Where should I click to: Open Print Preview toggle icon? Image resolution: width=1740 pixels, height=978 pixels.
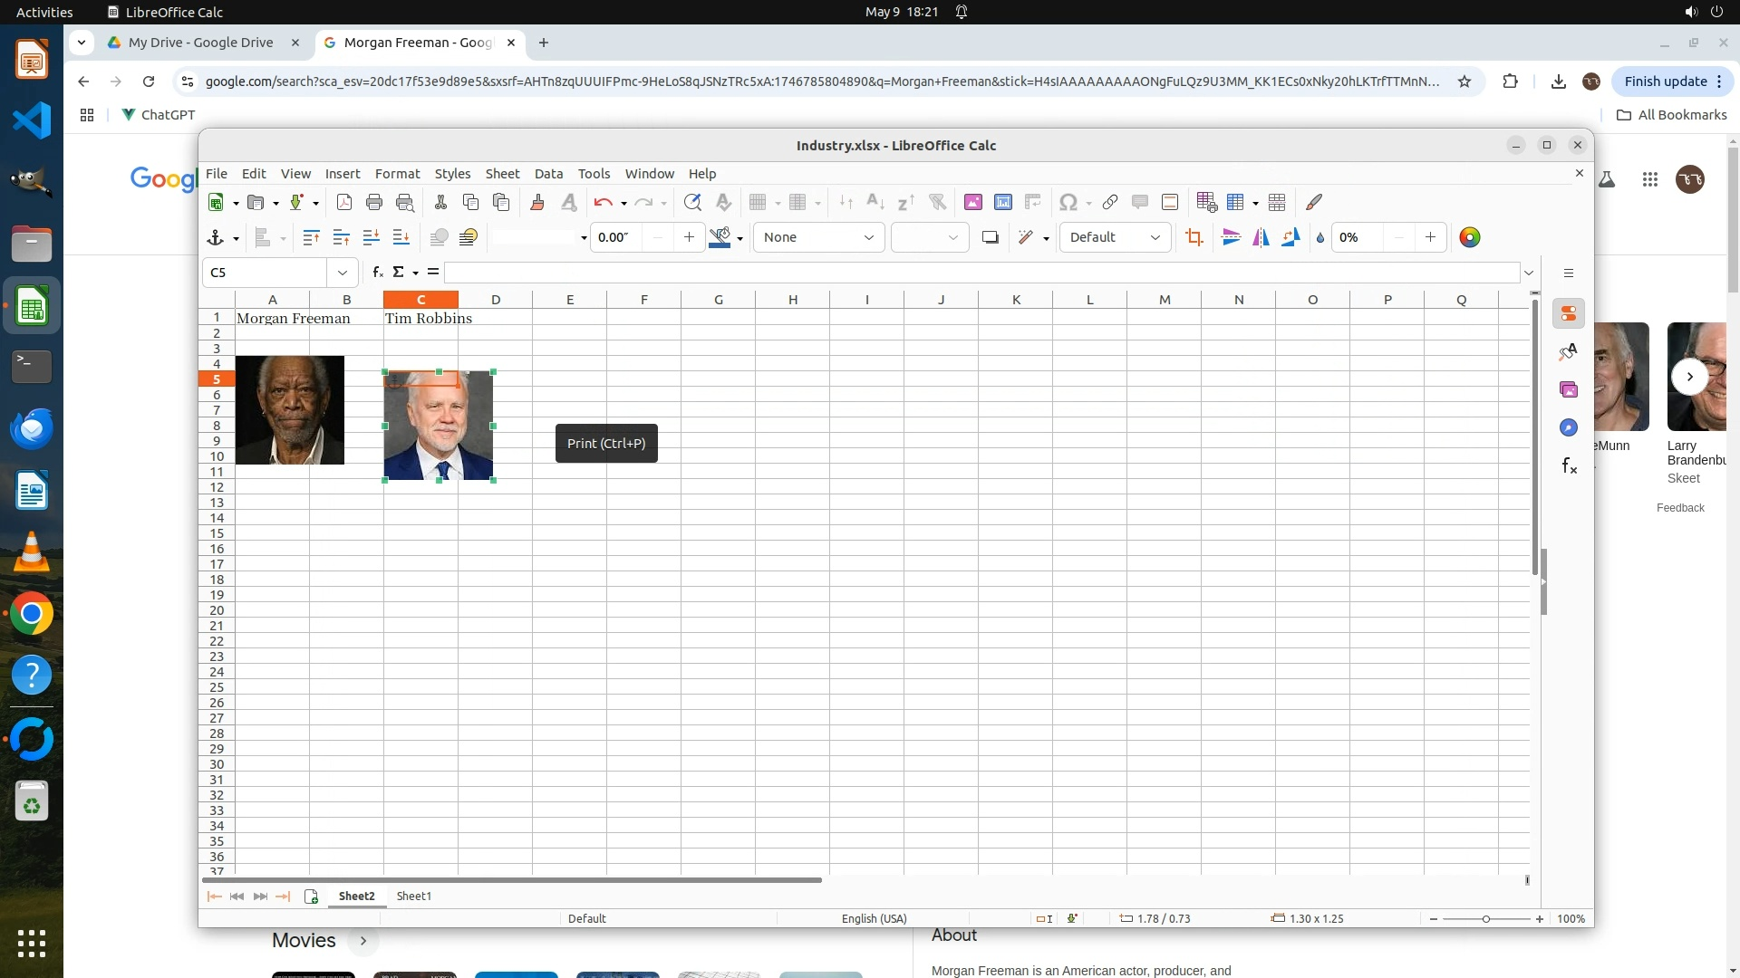click(x=405, y=203)
